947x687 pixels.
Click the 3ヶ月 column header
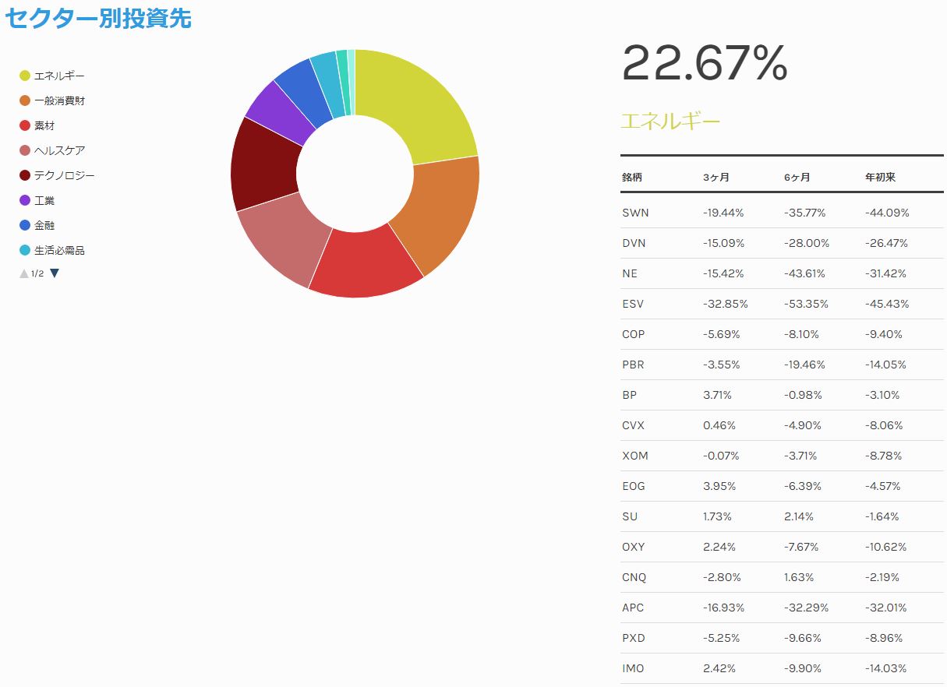(x=716, y=177)
